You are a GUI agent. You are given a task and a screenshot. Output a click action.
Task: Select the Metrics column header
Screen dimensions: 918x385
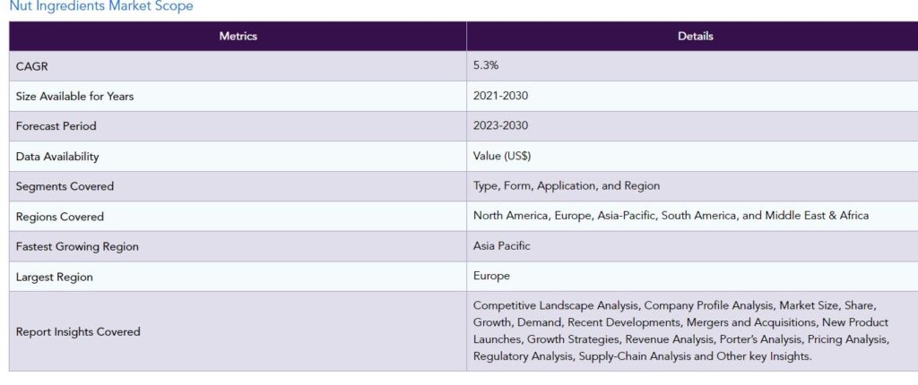click(x=238, y=37)
